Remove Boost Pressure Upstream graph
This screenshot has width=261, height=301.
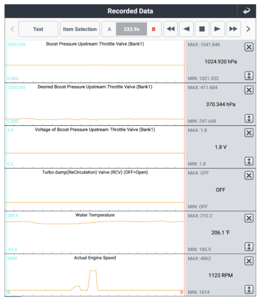pos(249,47)
